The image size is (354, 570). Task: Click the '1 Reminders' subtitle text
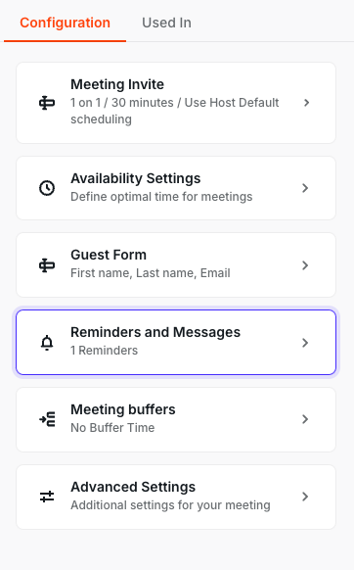pos(105,351)
